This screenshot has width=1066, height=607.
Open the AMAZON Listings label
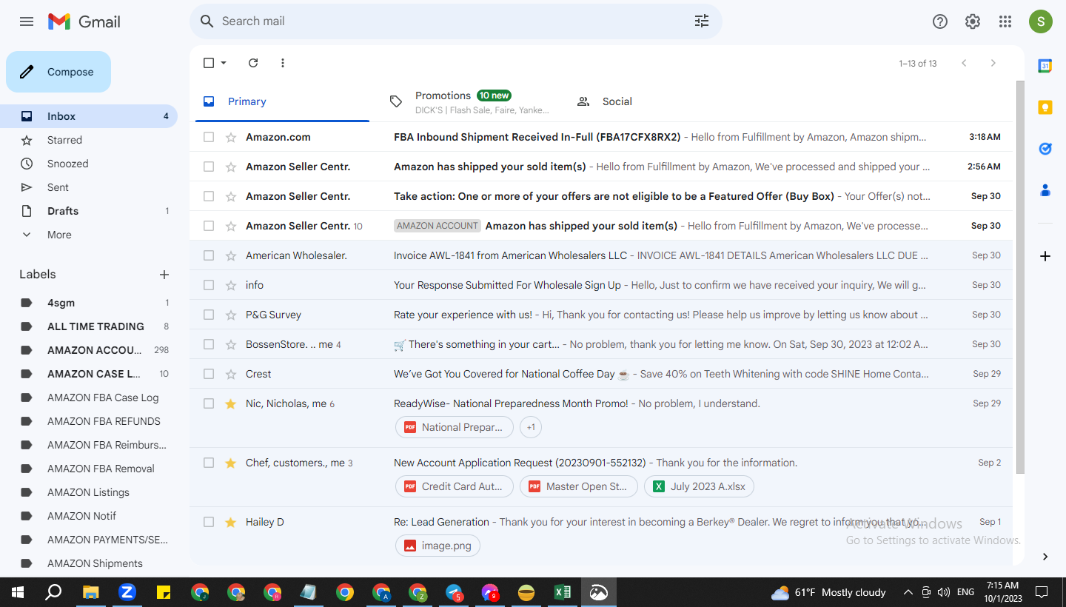pos(89,492)
